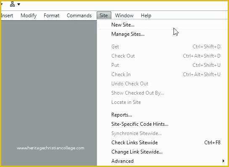Open the Window menu

point(124,16)
